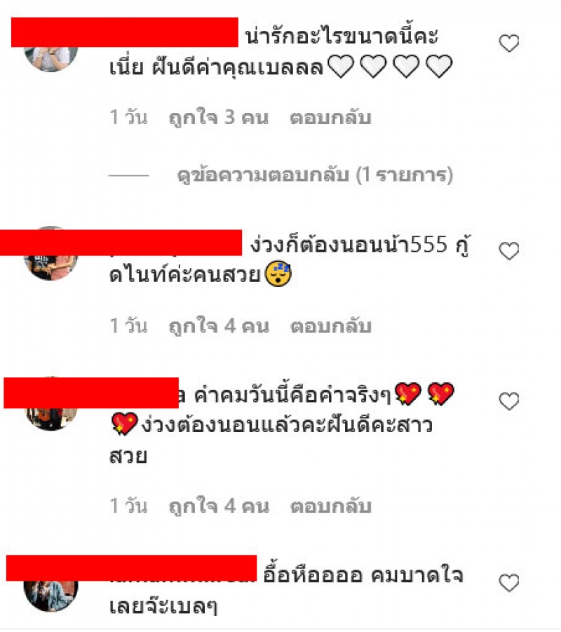View the third commenter's profile photo
This screenshot has width=561, height=632.
point(50,418)
